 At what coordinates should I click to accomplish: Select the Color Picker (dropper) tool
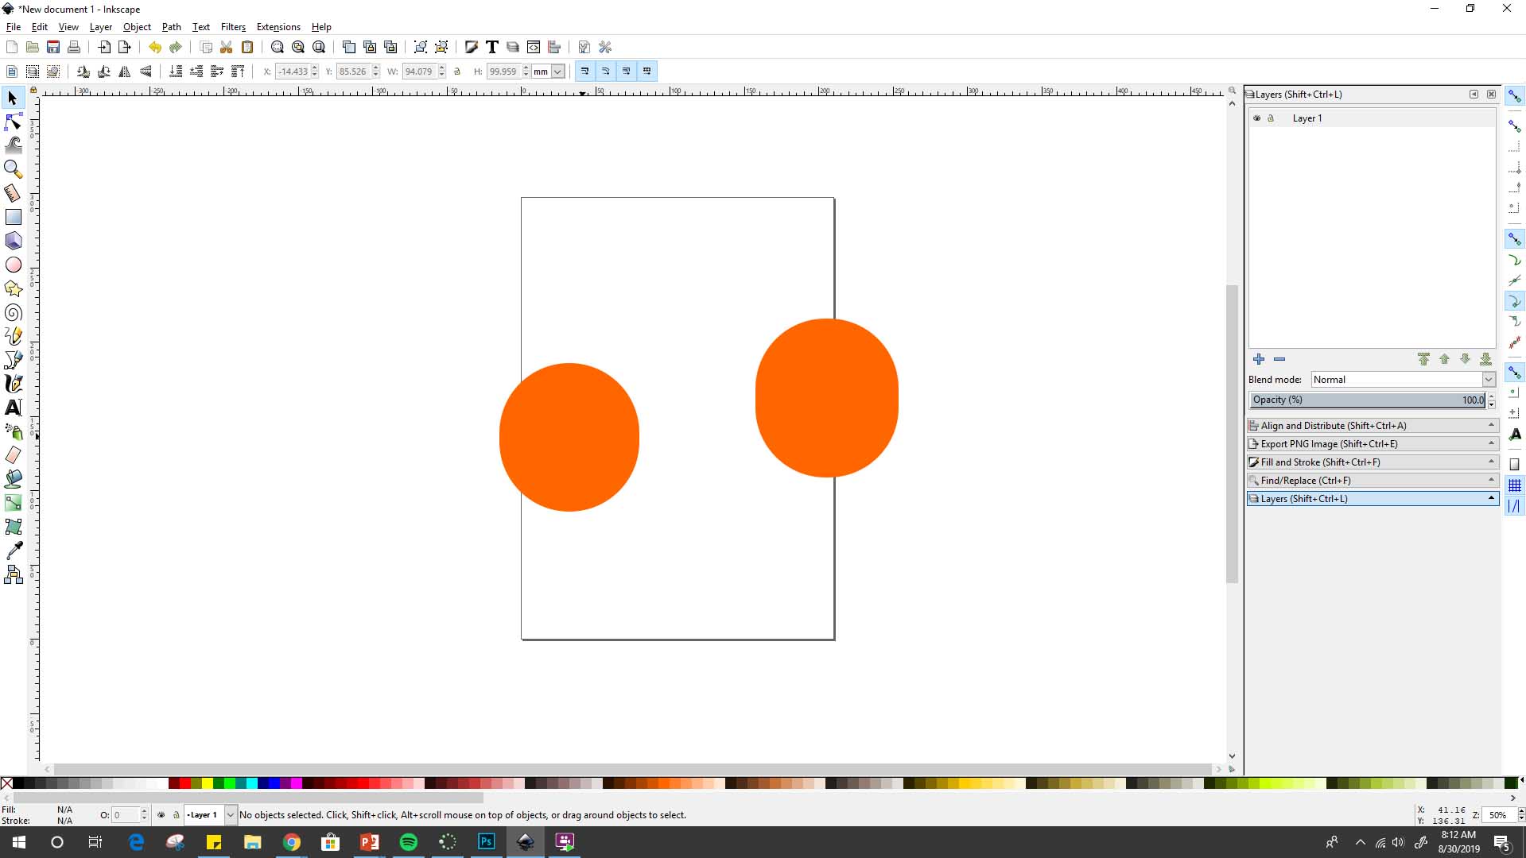coord(13,551)
